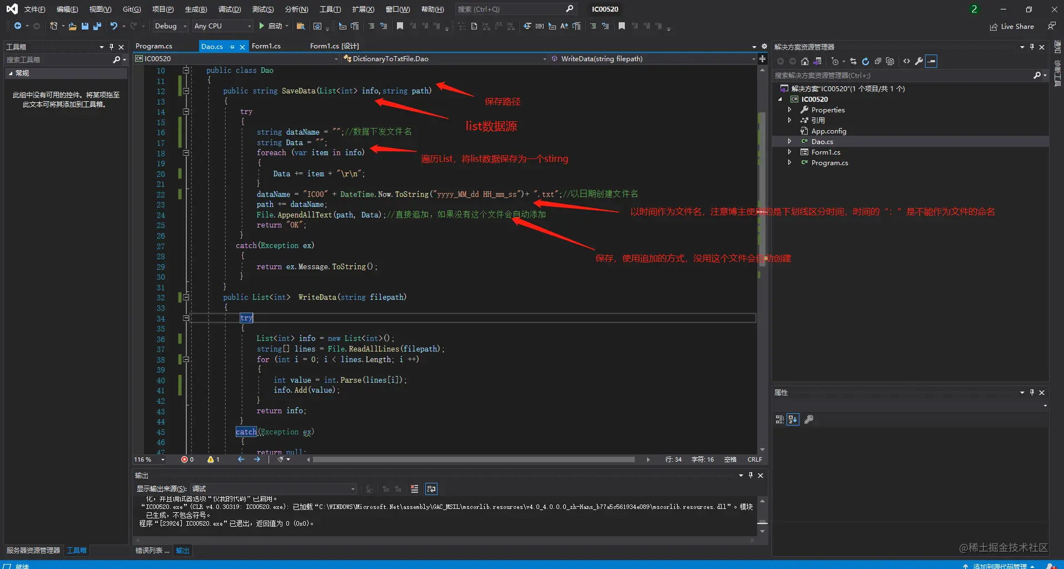Click the New Project icon
The height and width of the screenshot is (569, 1064).
(x=53, y=26)
